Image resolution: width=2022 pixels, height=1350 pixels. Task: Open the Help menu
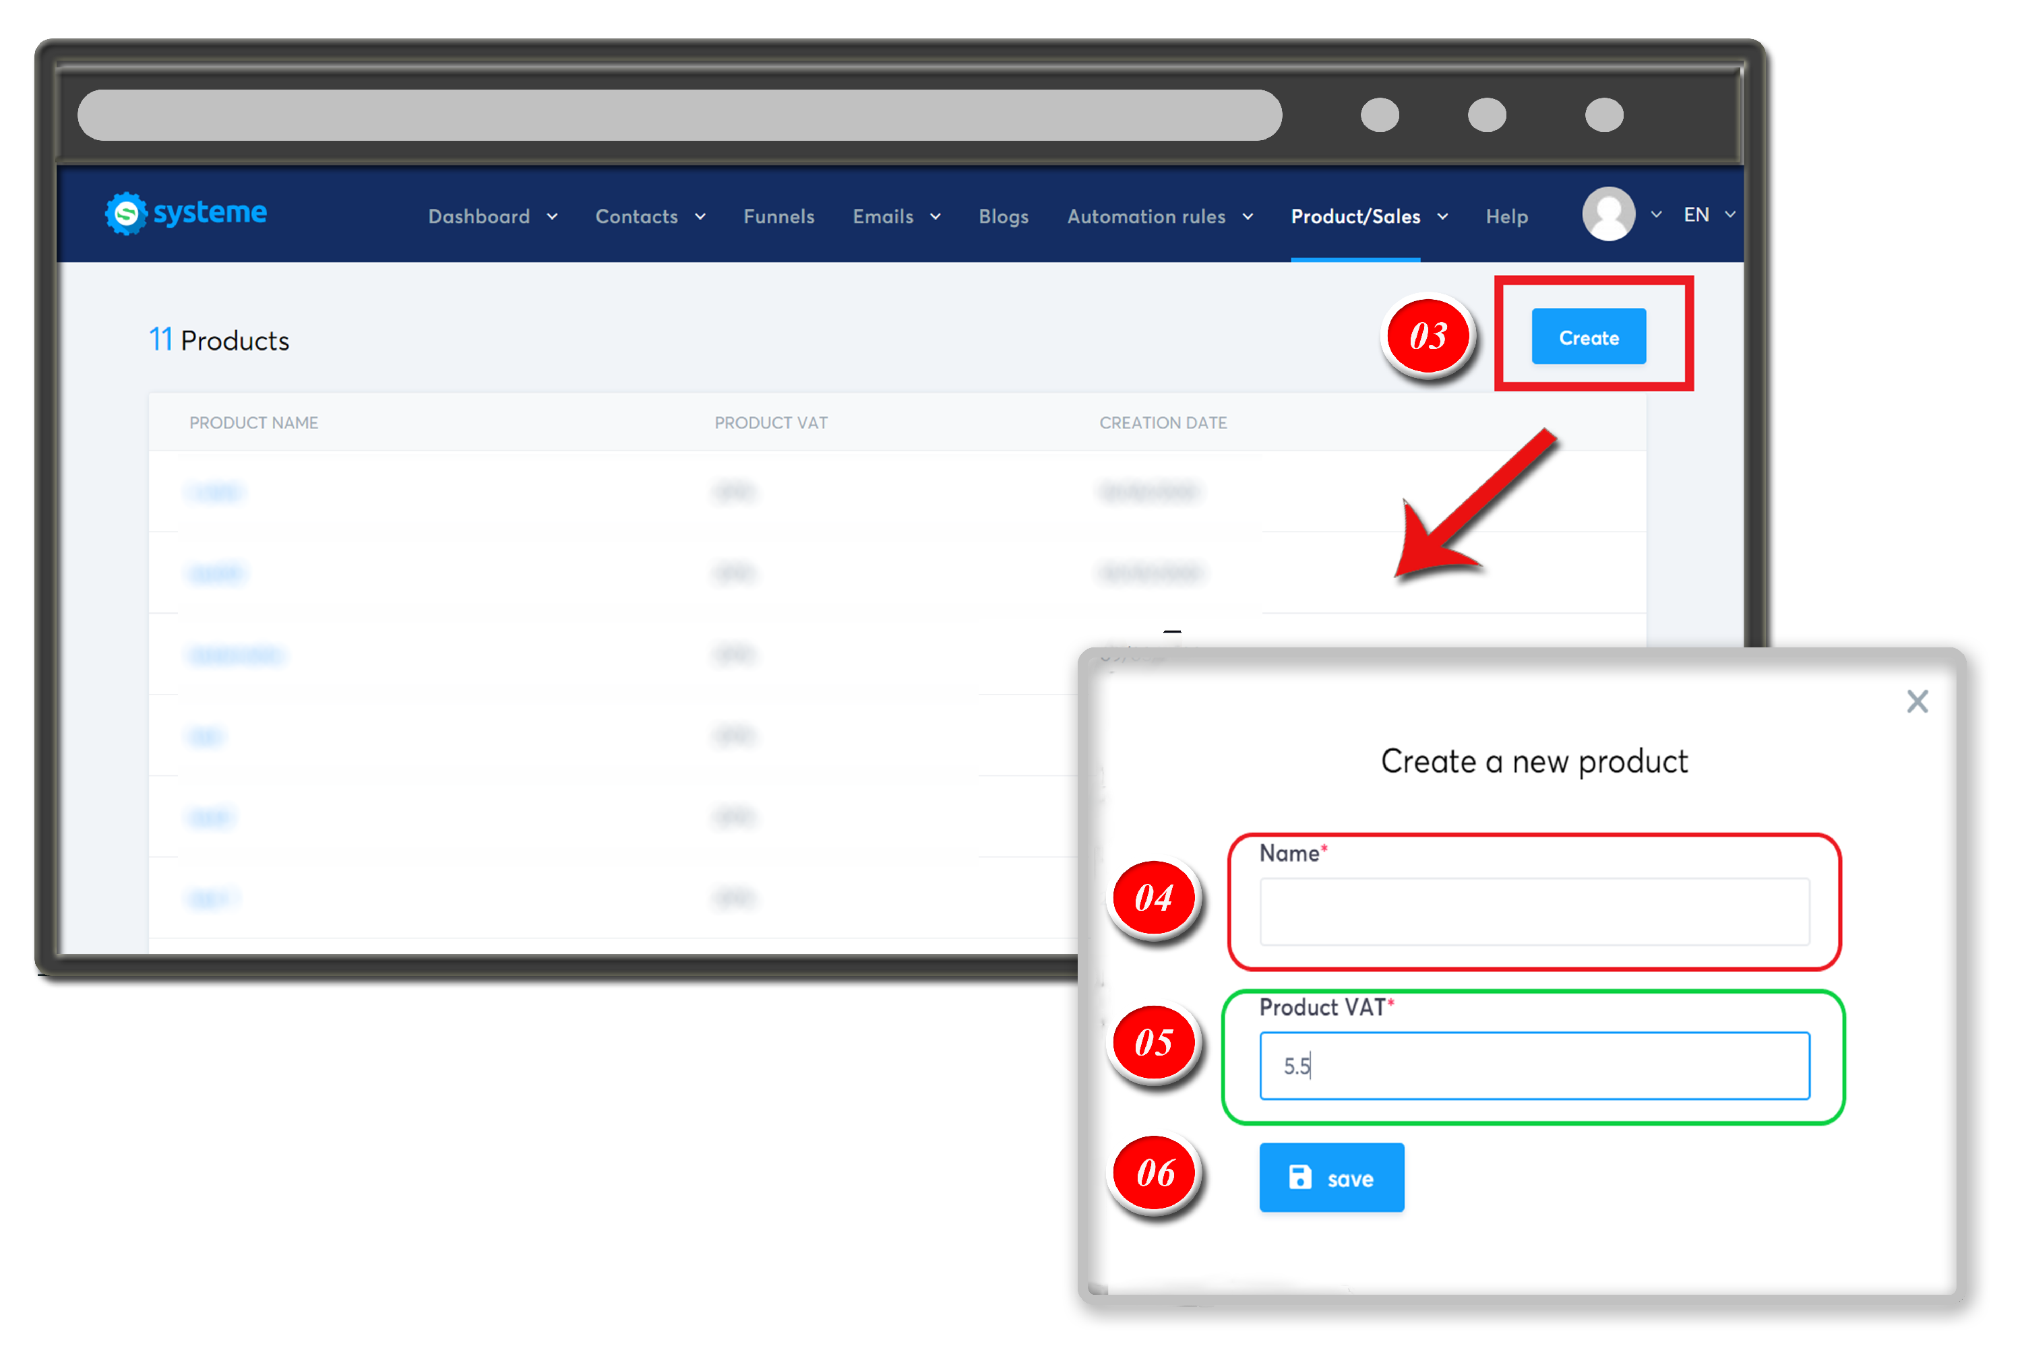(x=1506, y=216)
